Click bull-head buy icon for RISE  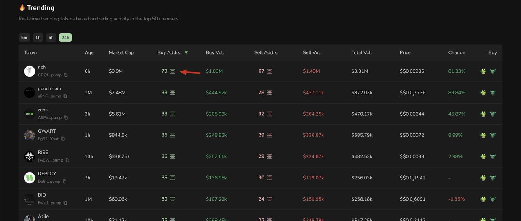coord(493,156)
